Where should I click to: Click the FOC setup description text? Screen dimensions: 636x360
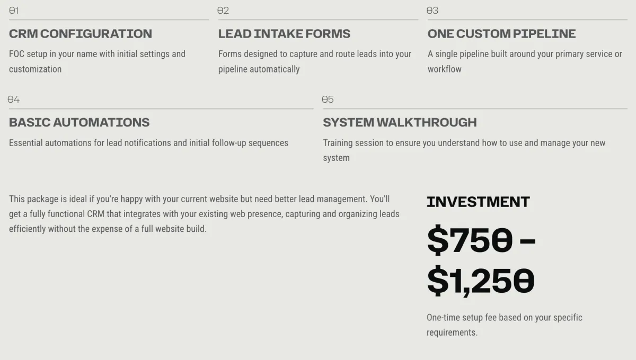pos(97,61)
